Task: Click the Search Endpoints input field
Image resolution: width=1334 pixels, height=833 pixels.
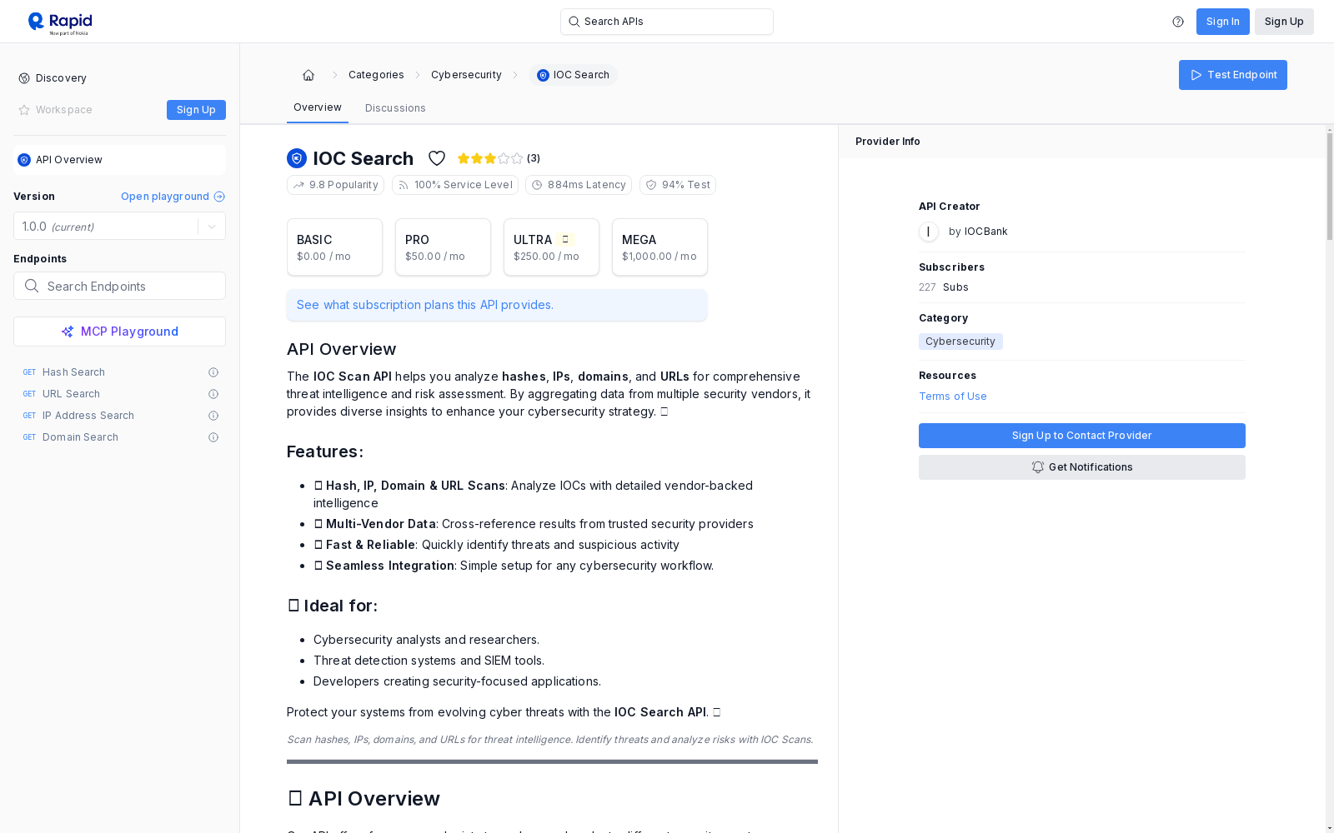Action: click(x=119, y=286)
